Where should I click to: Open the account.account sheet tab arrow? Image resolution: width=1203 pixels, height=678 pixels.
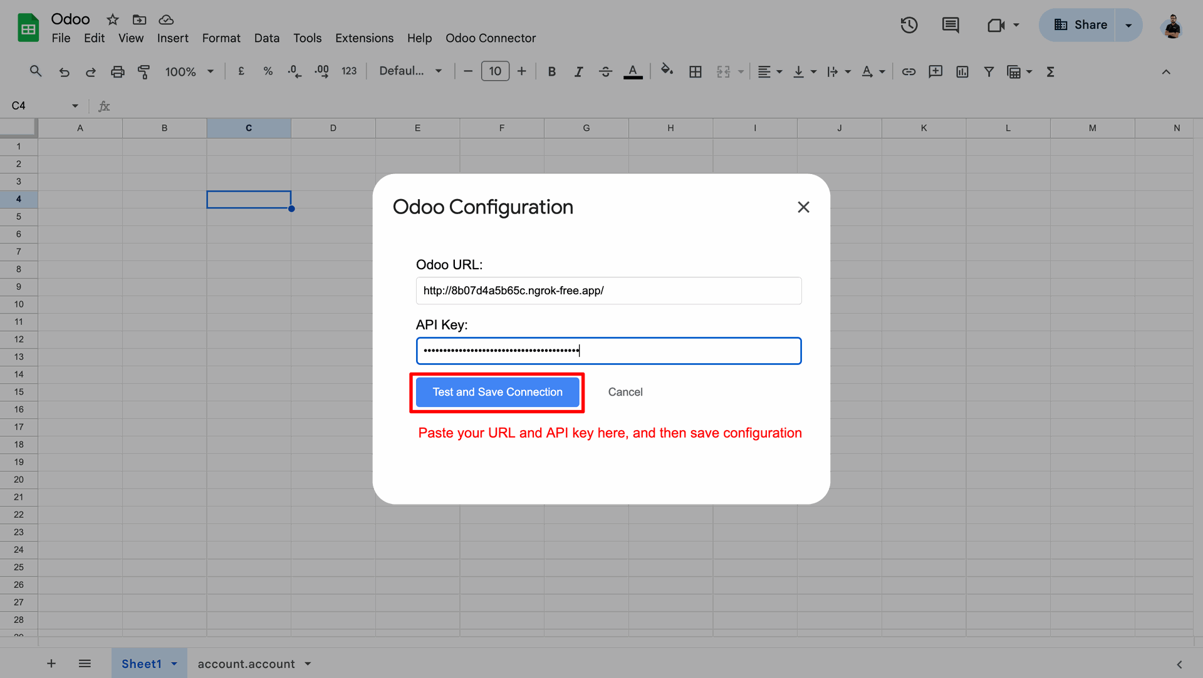[308, 664]
